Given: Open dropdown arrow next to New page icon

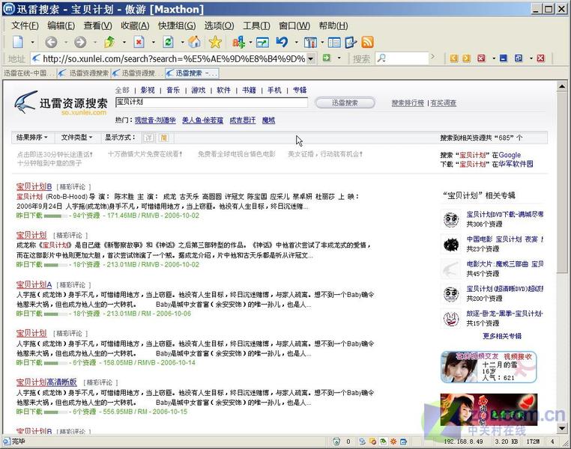Looking at the screenshot, I should [32, 43].
